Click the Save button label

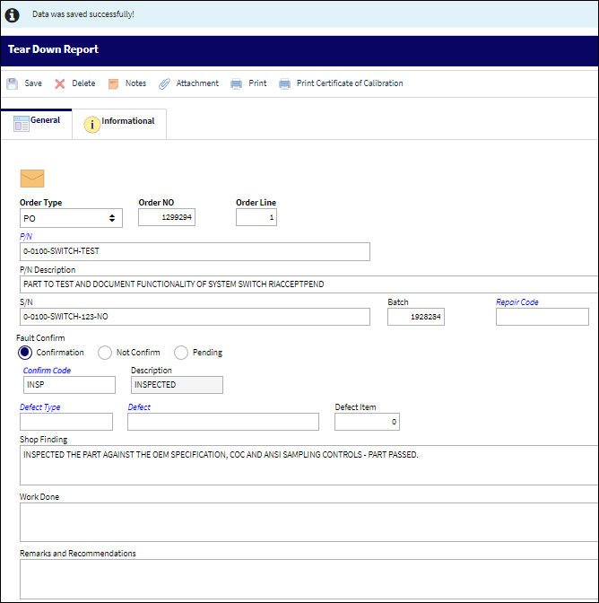coord(33,83)
